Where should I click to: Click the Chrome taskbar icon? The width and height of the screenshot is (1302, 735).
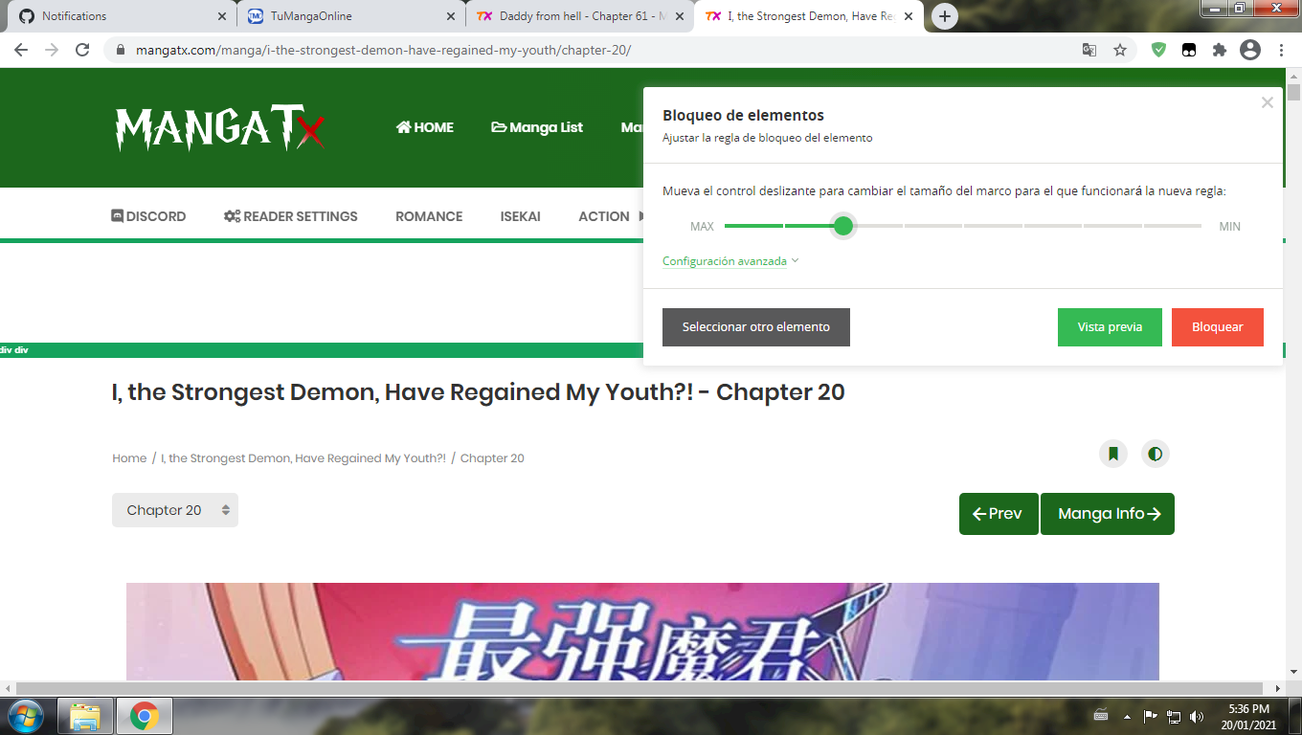(145, 716)
